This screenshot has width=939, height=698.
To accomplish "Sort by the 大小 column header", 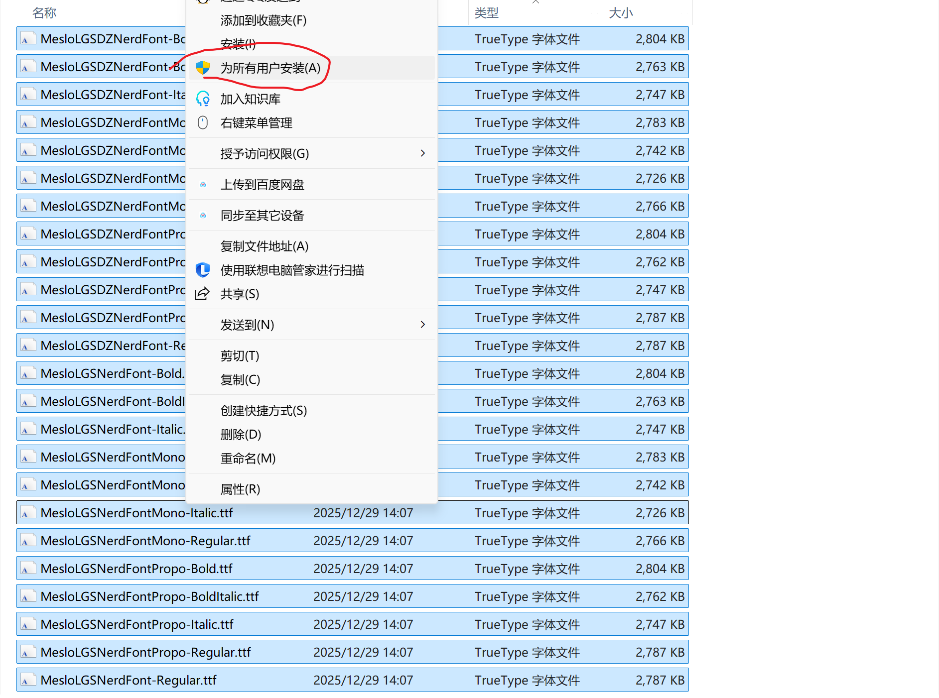I will [x=620, y=13].
